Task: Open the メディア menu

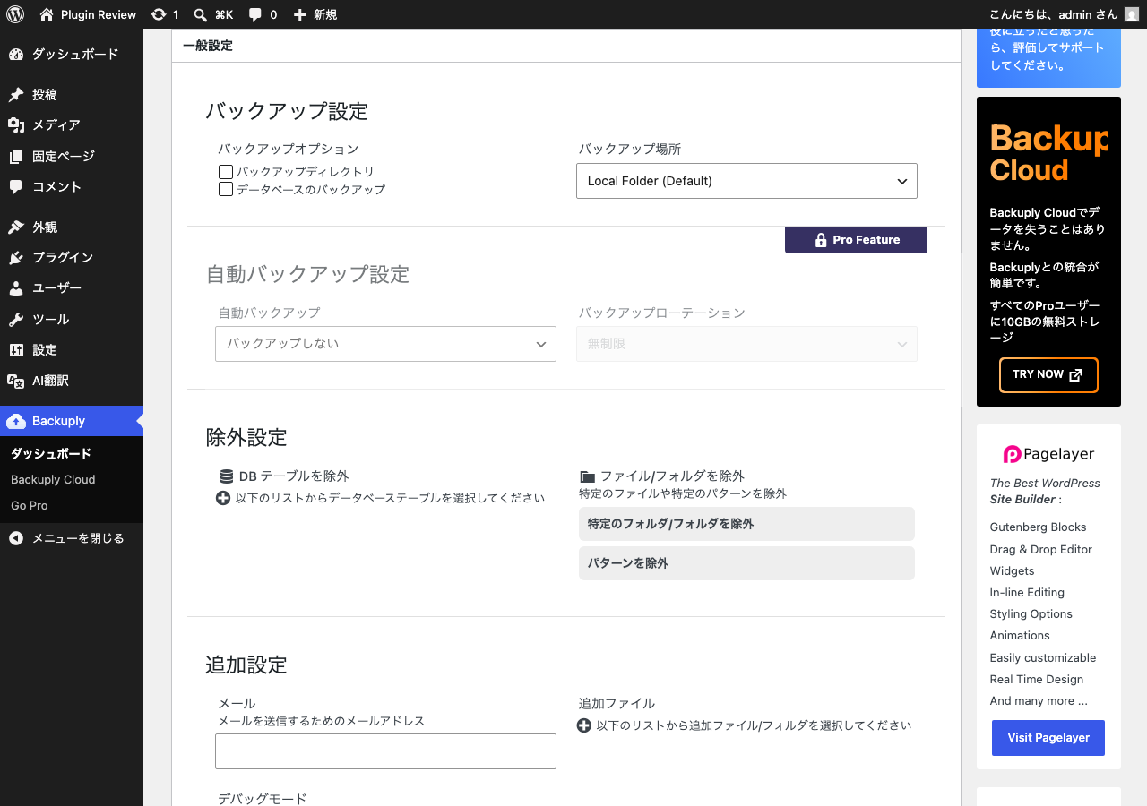Action: coord(72,125)
